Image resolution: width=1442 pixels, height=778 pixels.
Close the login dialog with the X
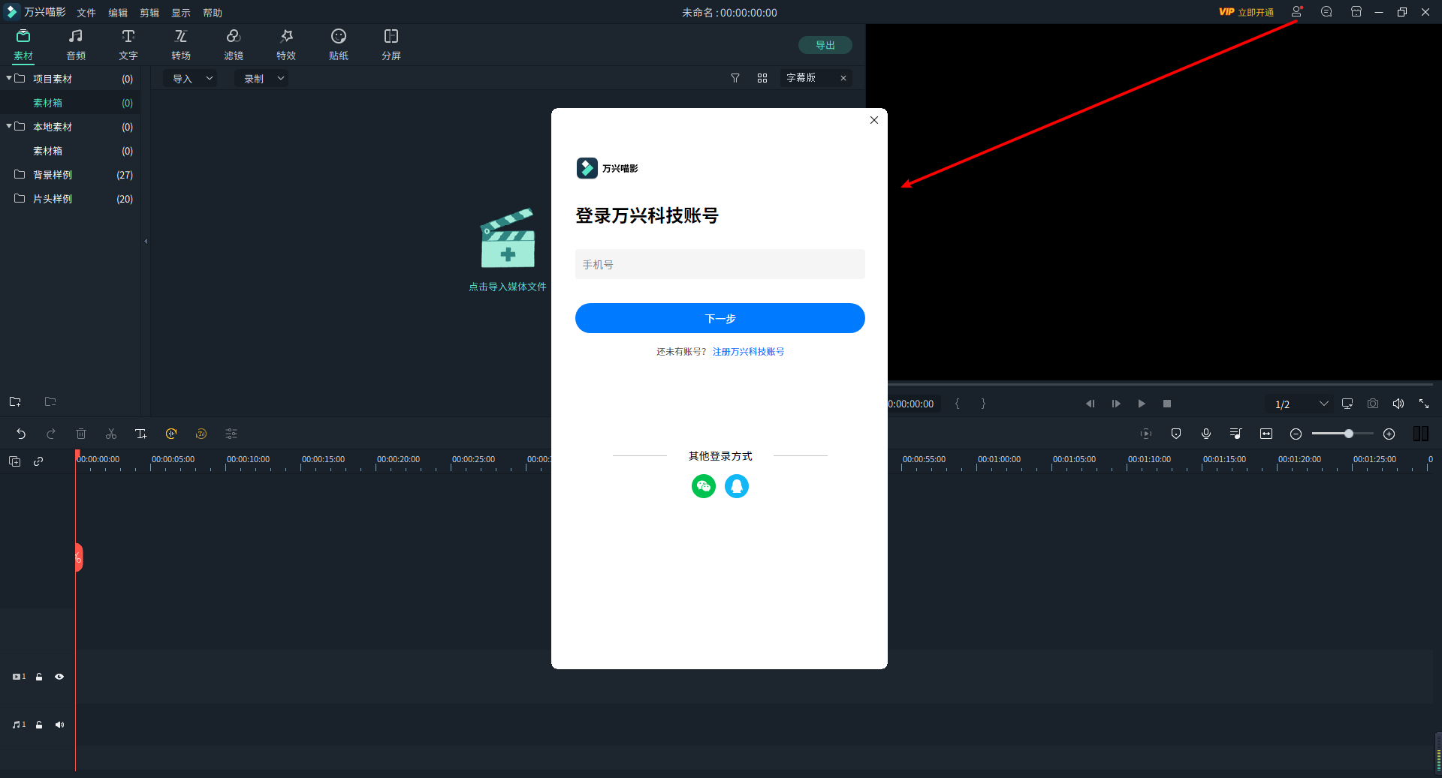(874, 120)
